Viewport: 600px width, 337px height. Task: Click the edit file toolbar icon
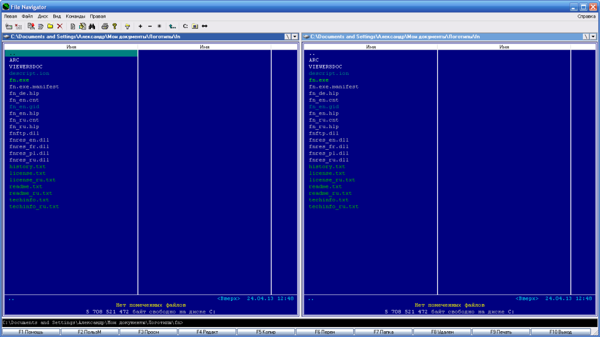(82, 26)
